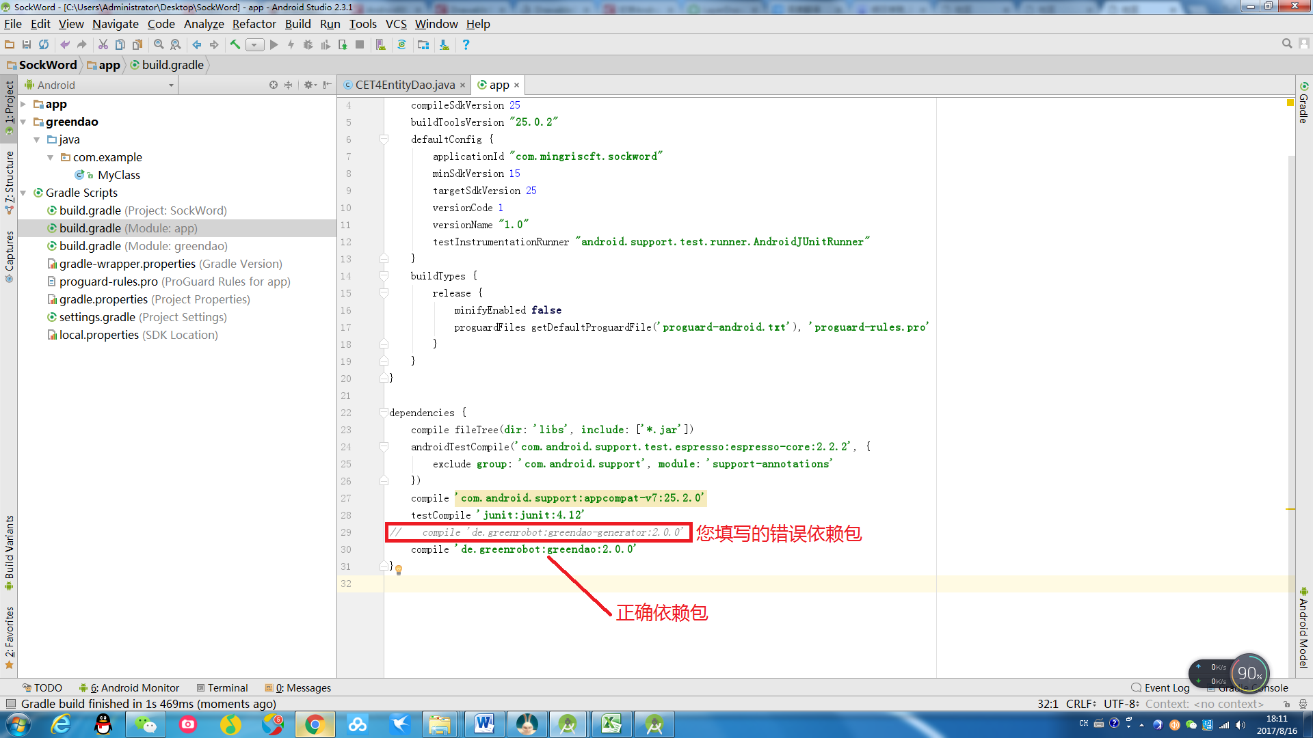
Task: Open the Refactor menu
Action: pyautogui.click(x=254, y=24)
